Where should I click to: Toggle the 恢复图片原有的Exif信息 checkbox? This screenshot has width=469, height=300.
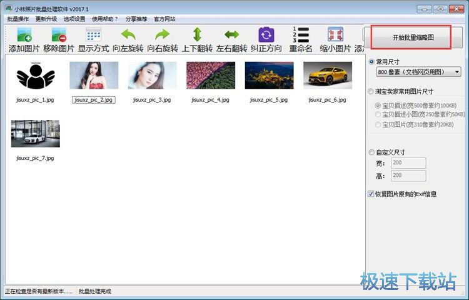click(x=371, y=194)
